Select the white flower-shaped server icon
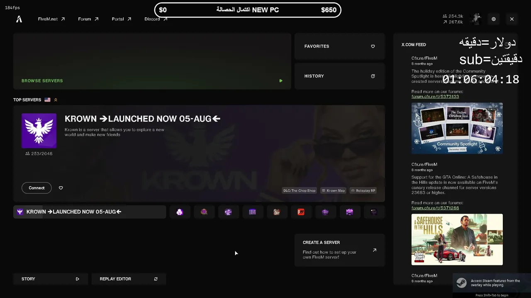Screen dimensions: 531x298 180,212
